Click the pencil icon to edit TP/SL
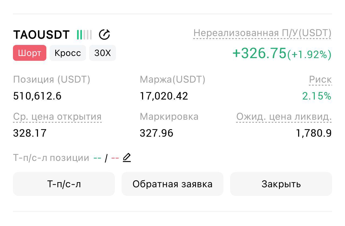 coord(127,157)
